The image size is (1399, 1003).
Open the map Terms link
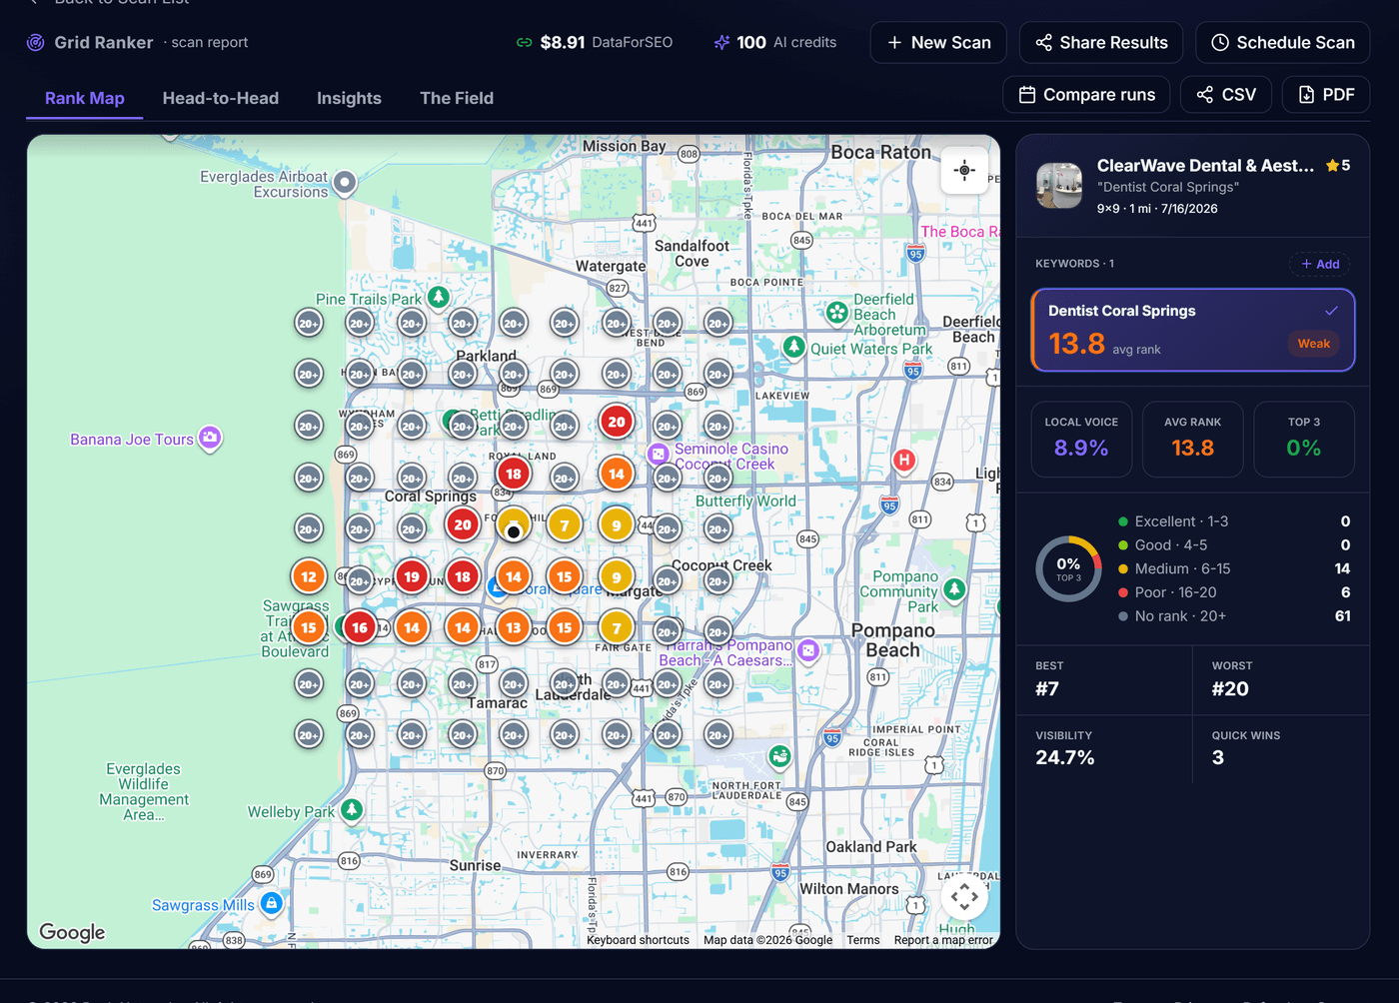coord(863,940)
